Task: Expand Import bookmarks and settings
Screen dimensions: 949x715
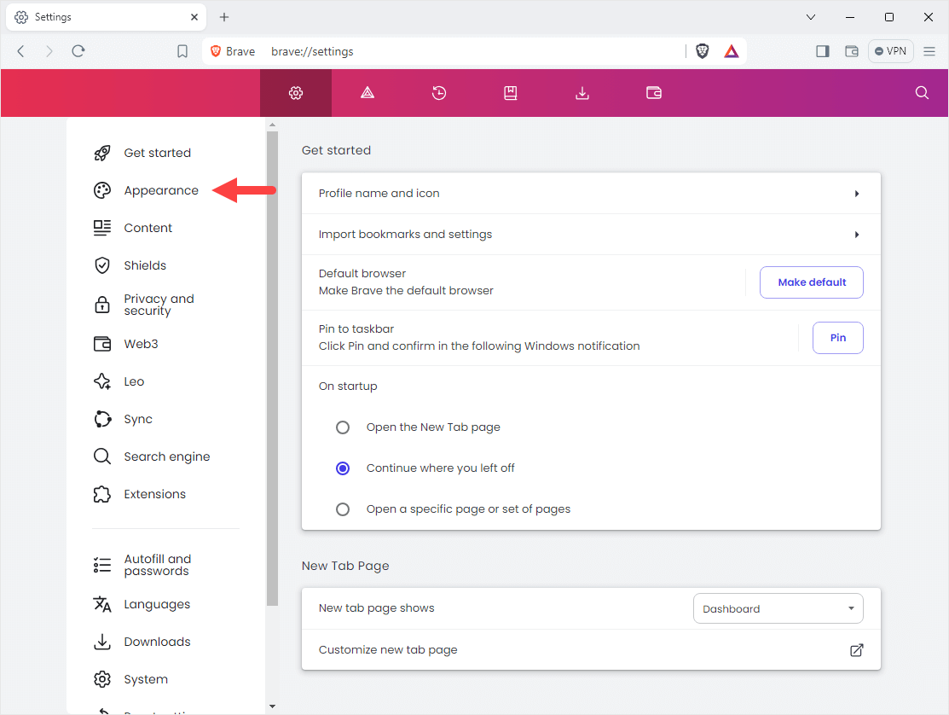Action: point(591,235)
